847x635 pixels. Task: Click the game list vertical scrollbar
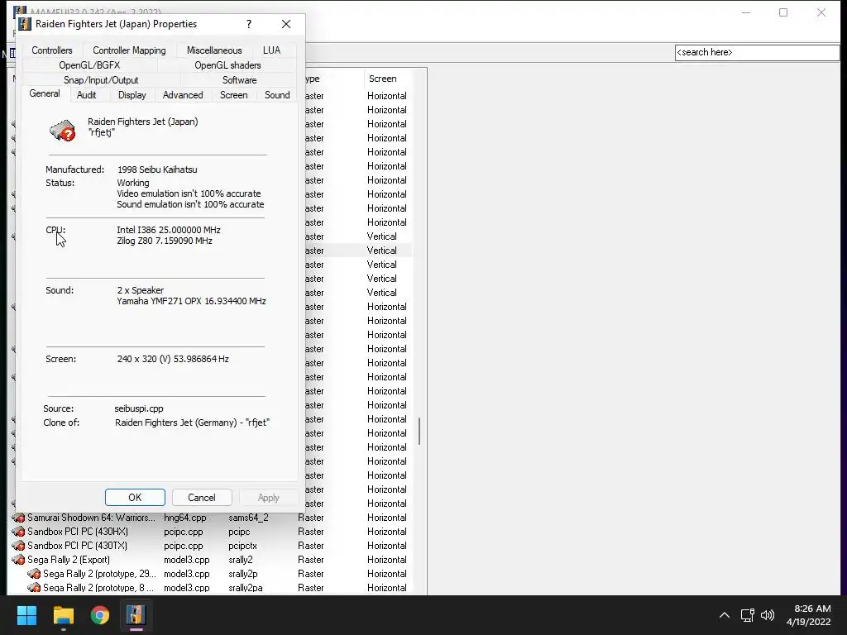(x=419, y=431)
